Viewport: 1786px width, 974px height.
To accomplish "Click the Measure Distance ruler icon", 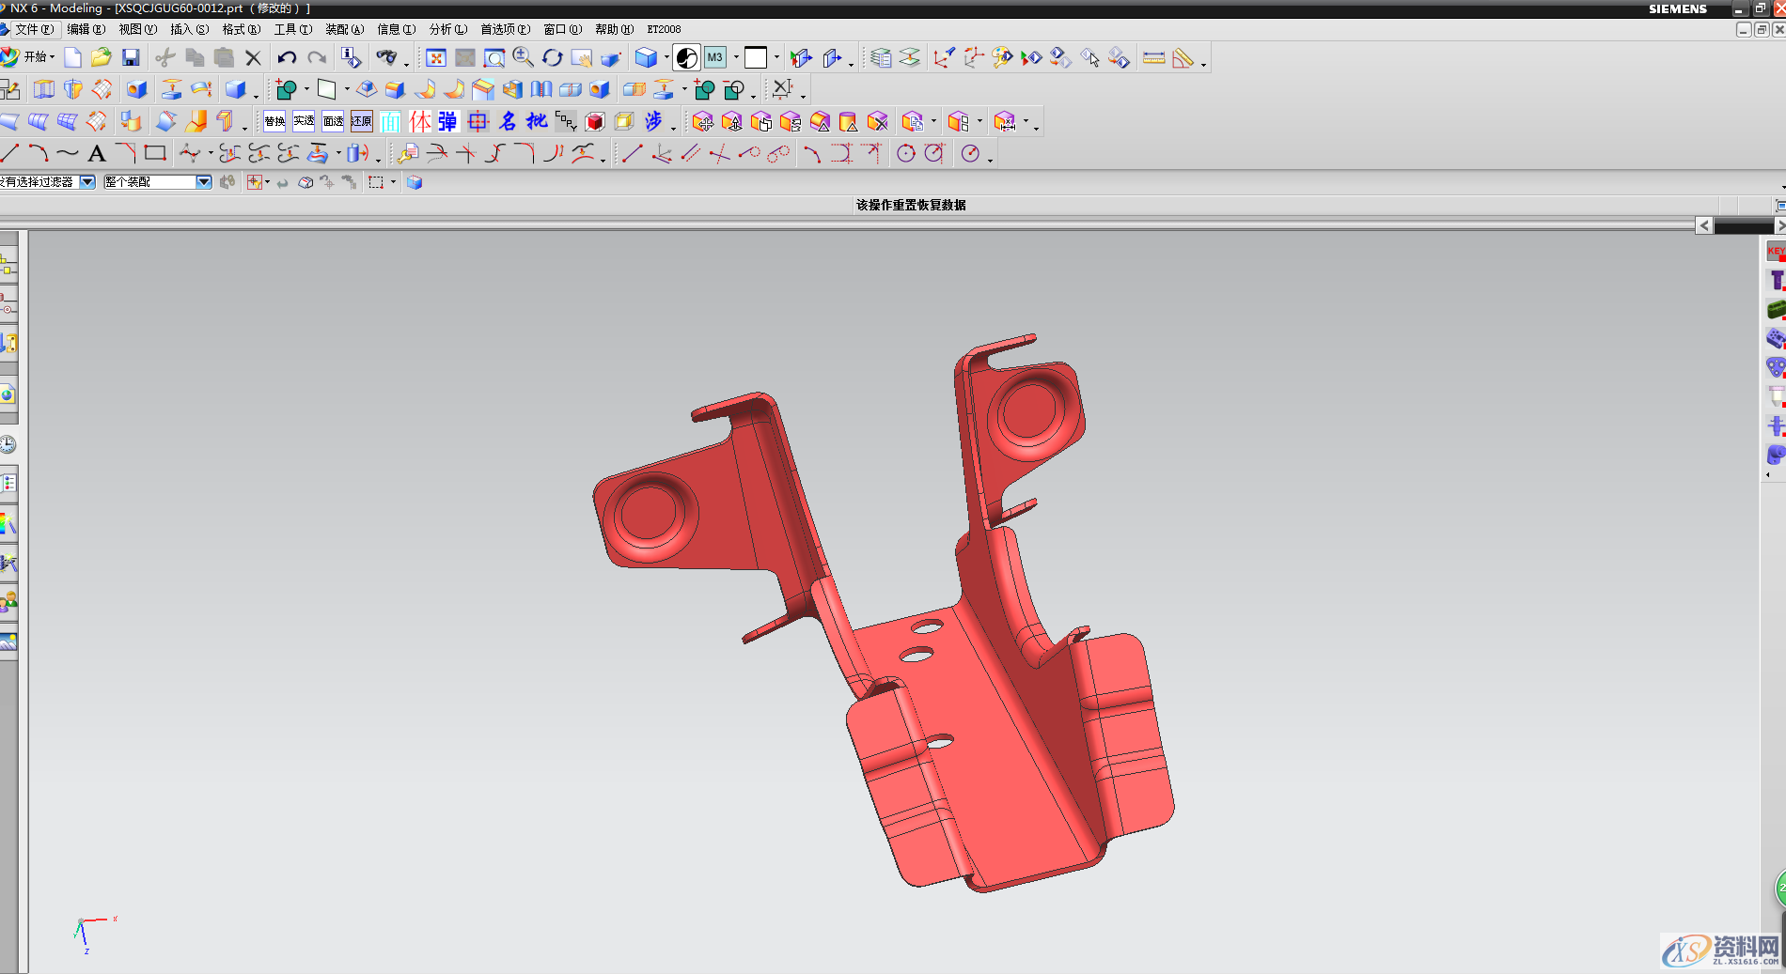I will (1153, 58).
